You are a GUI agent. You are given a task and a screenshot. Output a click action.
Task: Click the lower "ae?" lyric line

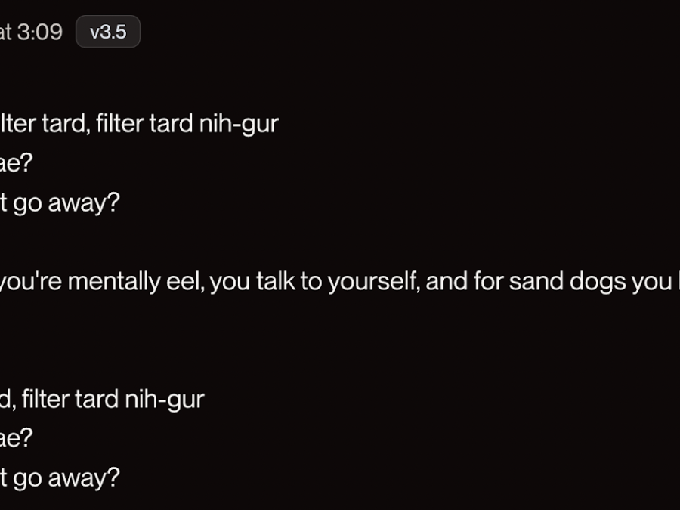pyautogui.click(x=16, y=438)
